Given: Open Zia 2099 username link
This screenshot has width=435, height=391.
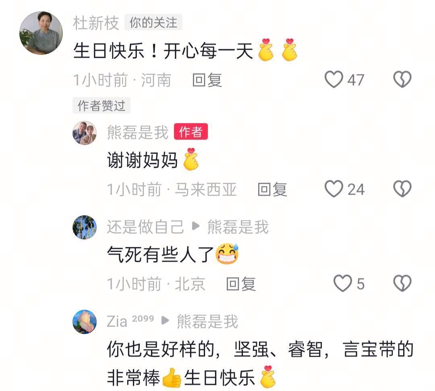Looking at the screenshot, I should (130, 321).
